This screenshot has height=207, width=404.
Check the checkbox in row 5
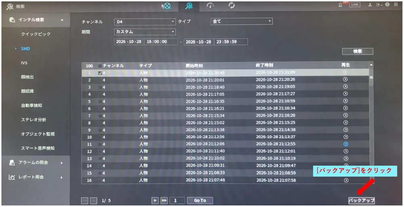pyautogui.click(x=100, y=101)
